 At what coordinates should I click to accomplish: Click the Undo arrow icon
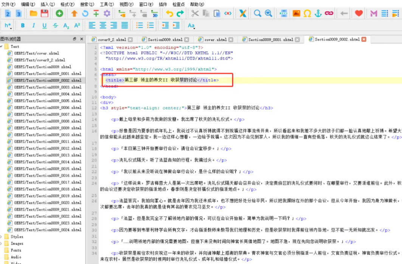(x=169, y=14)
